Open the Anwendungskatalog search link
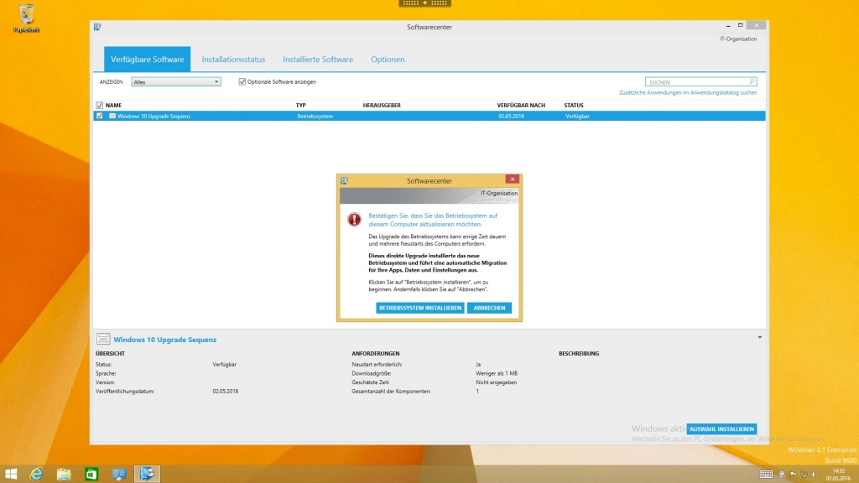This screenshot has height=483, width=859. coord(688,92)
